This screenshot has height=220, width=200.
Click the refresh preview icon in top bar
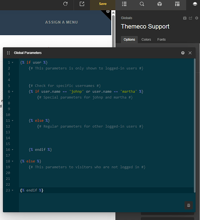point(65,4)
